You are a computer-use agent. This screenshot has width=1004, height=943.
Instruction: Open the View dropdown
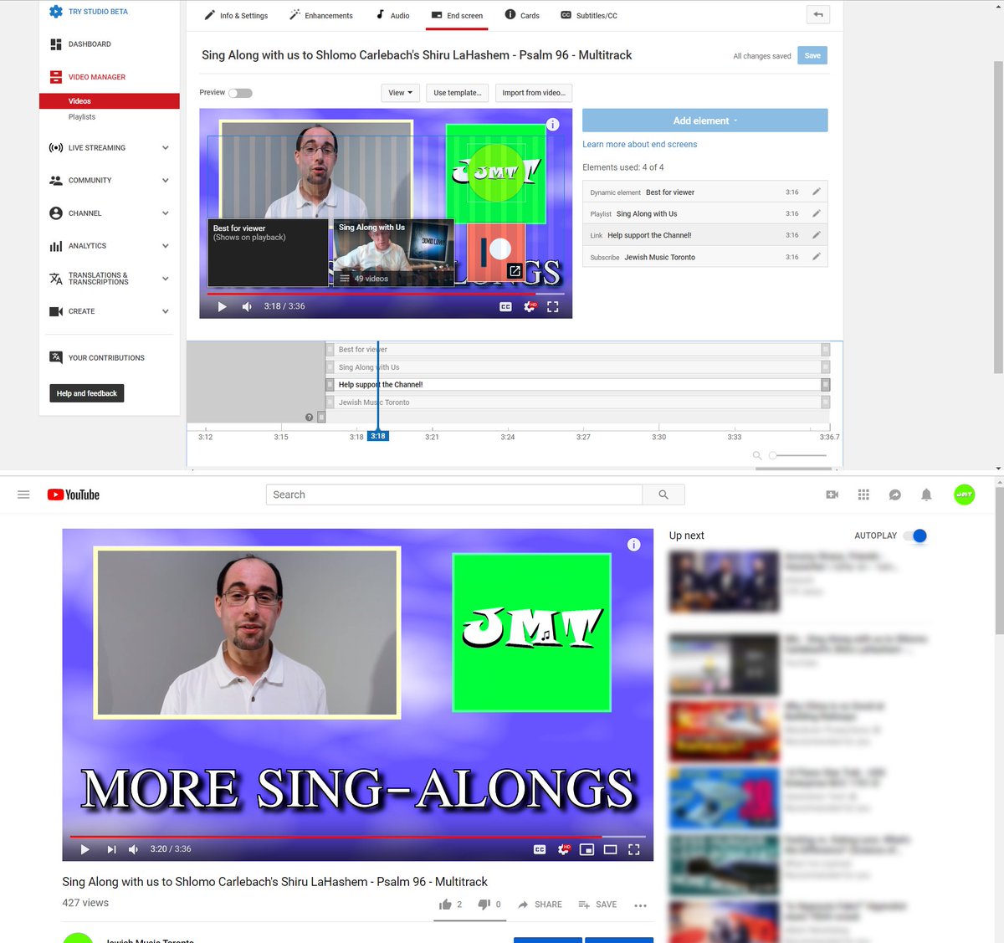tap(400, 93)
